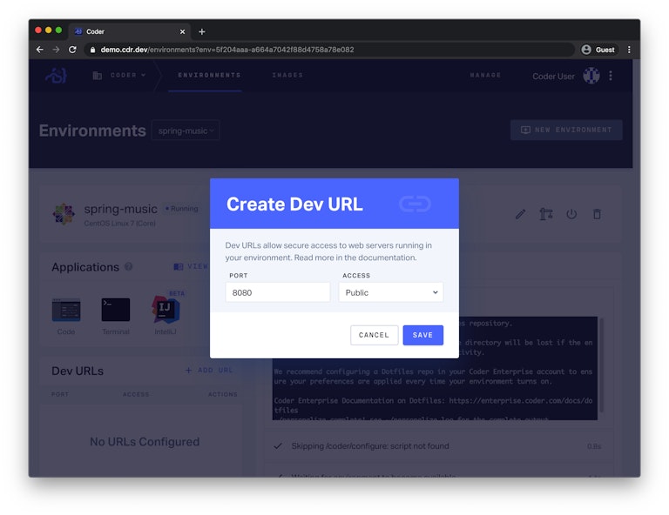
Task: Click the edit pencil icon for spring-music
Action: 520,214
